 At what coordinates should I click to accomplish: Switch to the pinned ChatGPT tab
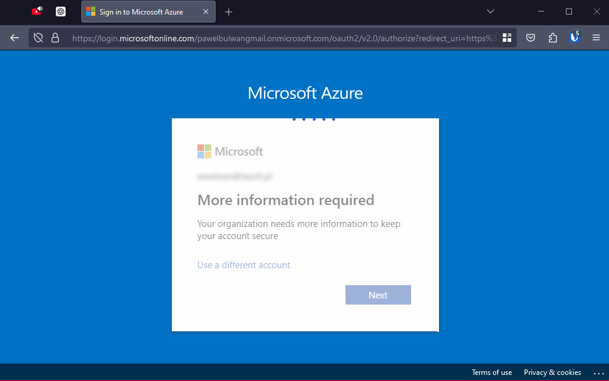pos(61,12)
